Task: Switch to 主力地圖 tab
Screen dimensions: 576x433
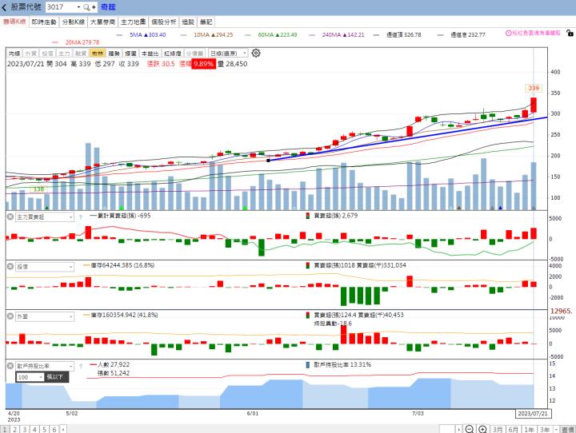Action: 133,22
